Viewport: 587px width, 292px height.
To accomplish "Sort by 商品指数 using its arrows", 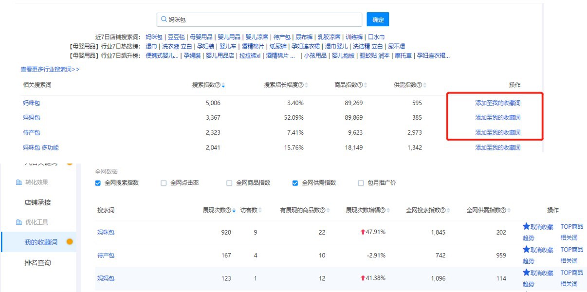I will point(366,85).
